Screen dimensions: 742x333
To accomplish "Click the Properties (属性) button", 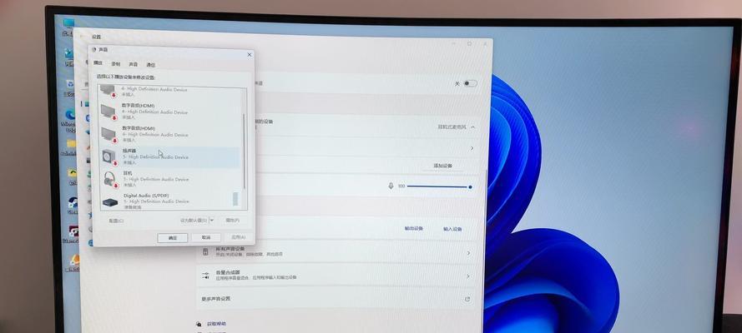I will tap(232, 220).
